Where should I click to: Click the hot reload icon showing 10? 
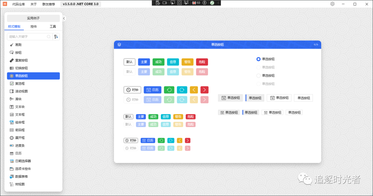196,3
